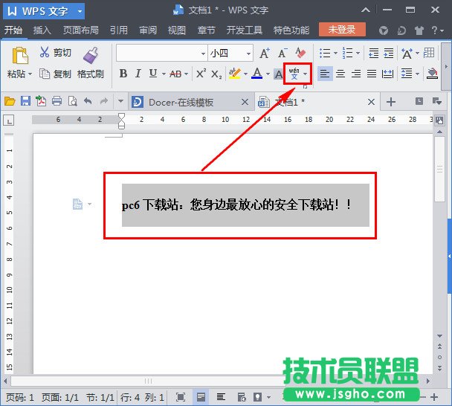Click the Cut (剪切) scissors icon

pyautogui.click(x=45, y=52)
